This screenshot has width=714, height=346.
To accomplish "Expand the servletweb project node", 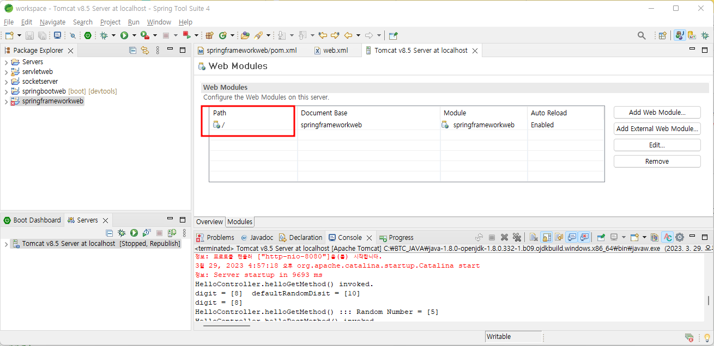I will [x=6, y=72].
